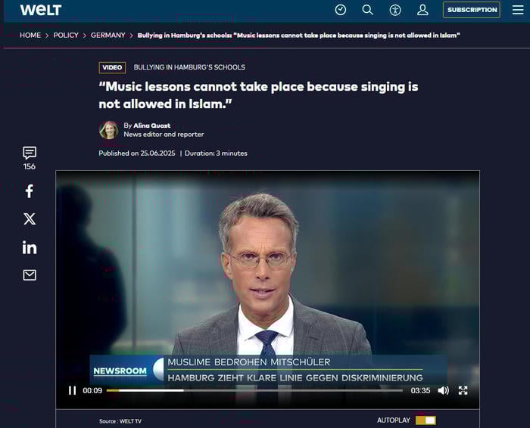
Task: Open author Alina Quast's profile
Action: [x=152, y=126]
